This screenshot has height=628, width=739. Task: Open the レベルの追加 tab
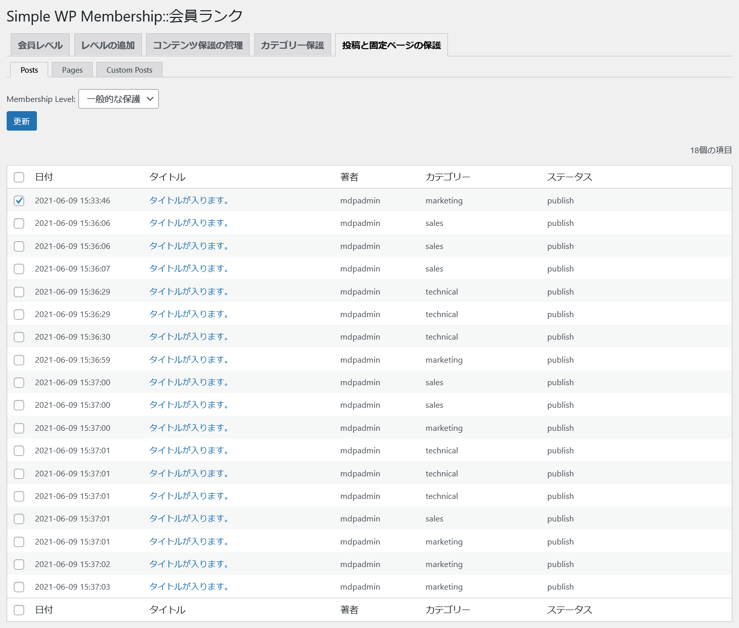[108, 45]
